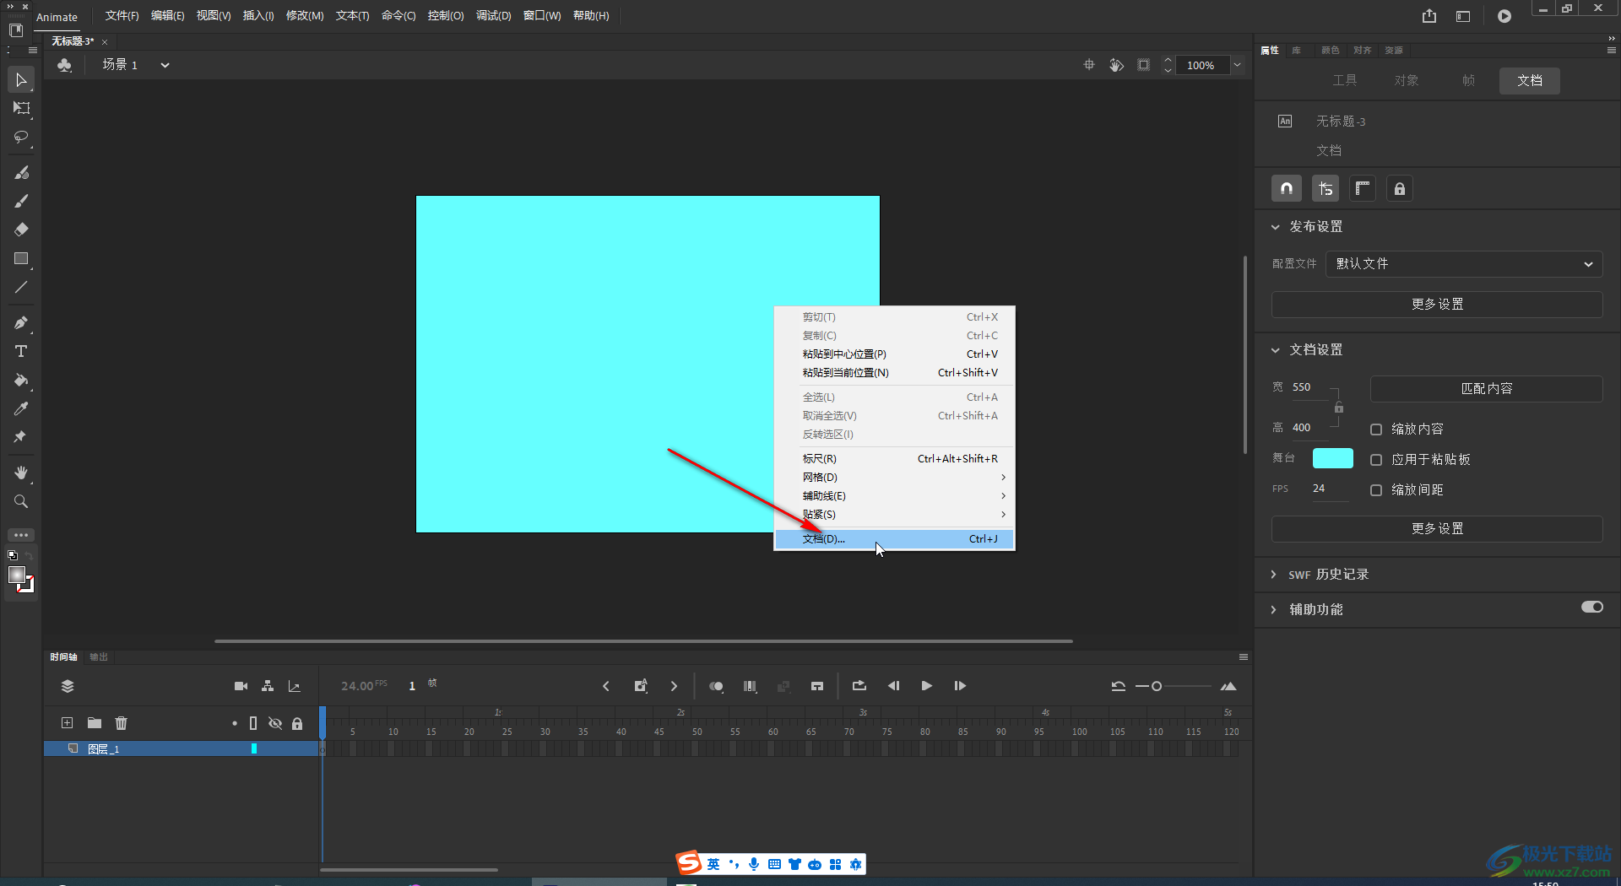Choose 粘贴到中心位置(P) from context menu
Viewport: 1621px width, 886px height.
(x=894, y=354)
